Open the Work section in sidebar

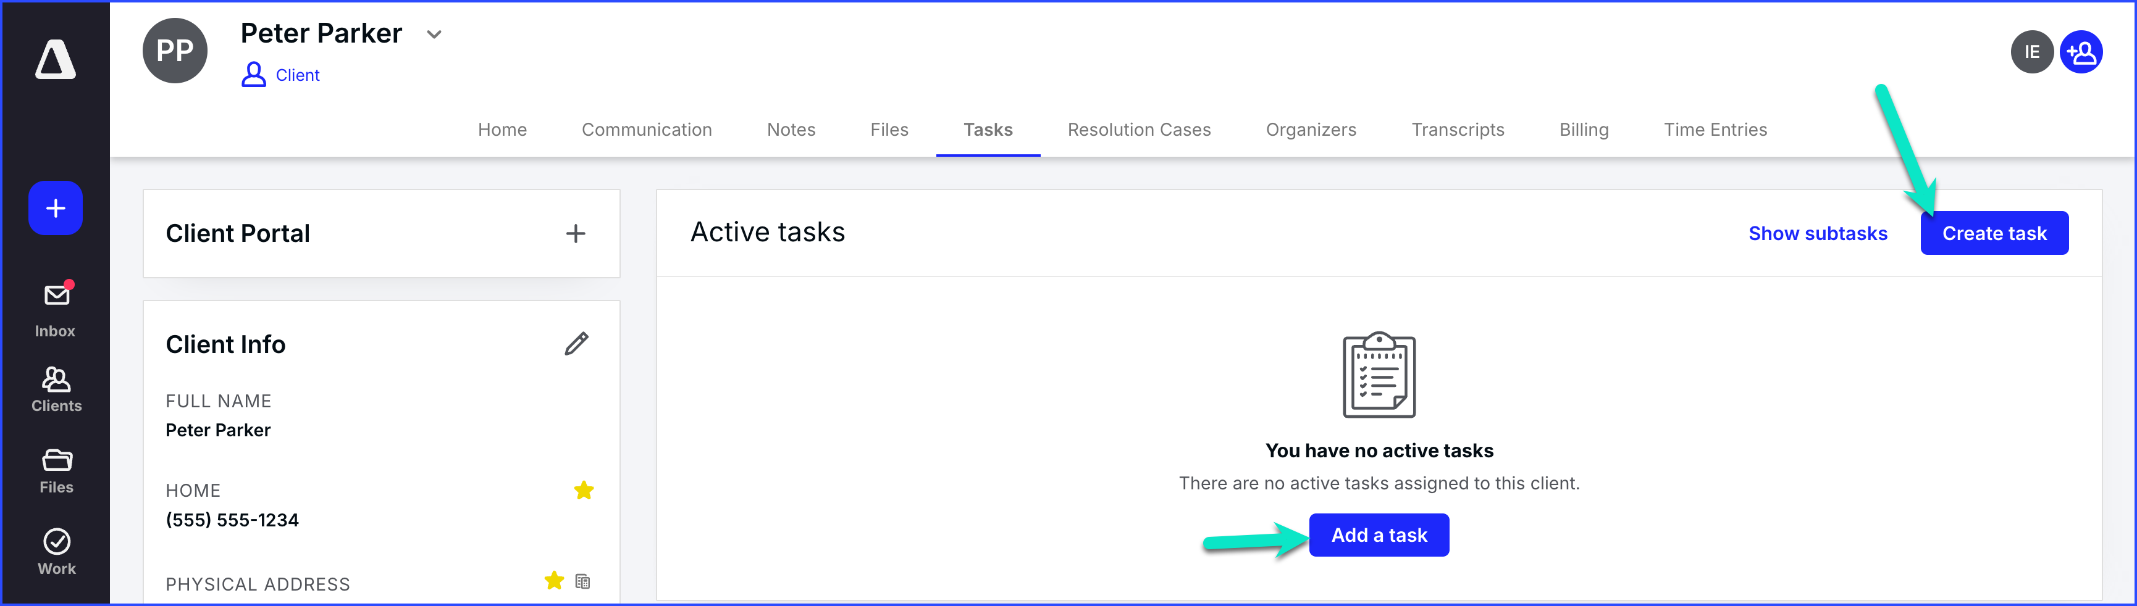pos(56,551)
